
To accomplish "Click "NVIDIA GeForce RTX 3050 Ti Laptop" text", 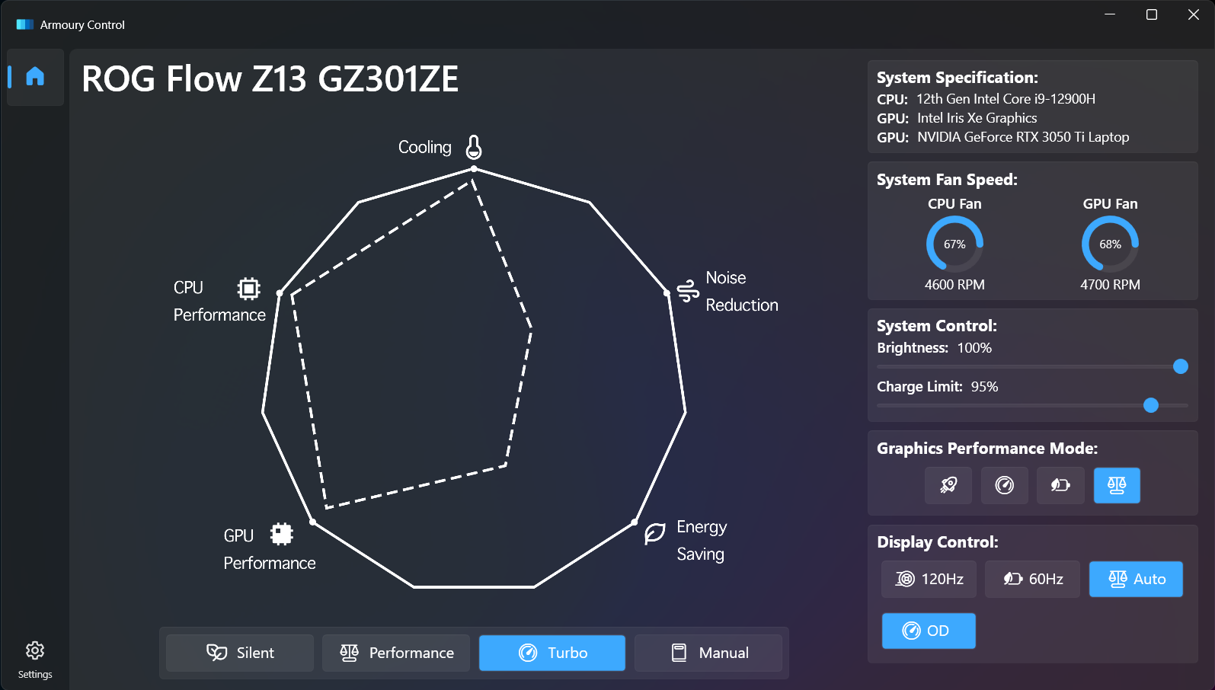I will tap(1023, 137).
